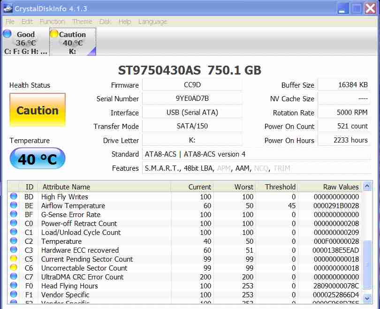Click the Worst column header
380x309 pixels.
pos(235,187)
